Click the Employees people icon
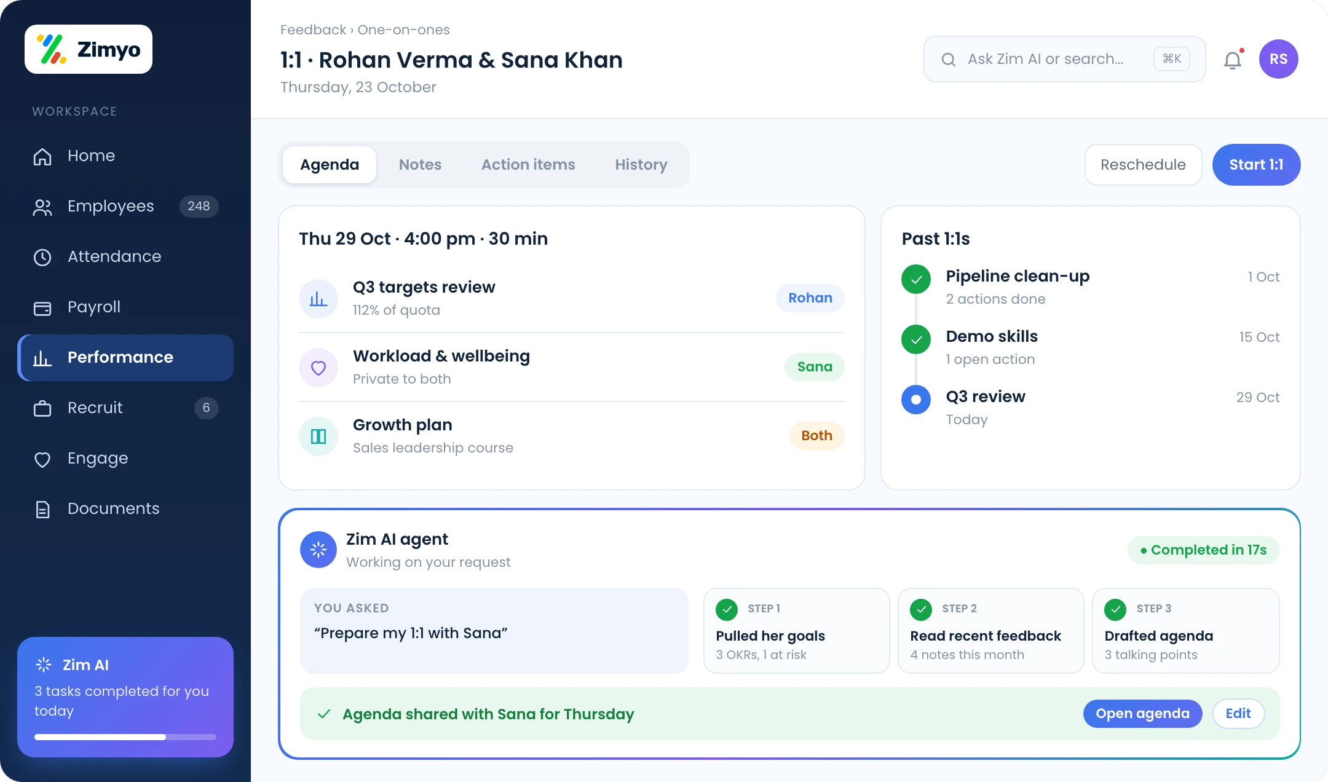The height and width of the screenshot is (782, 1328). pos(42,207)
